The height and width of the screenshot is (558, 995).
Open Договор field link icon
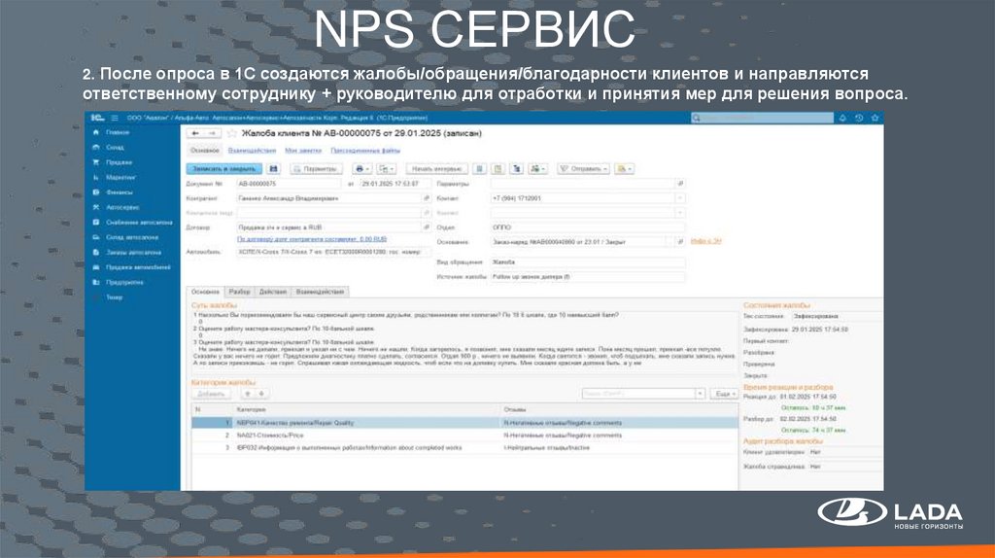click(x=427, y=227)
